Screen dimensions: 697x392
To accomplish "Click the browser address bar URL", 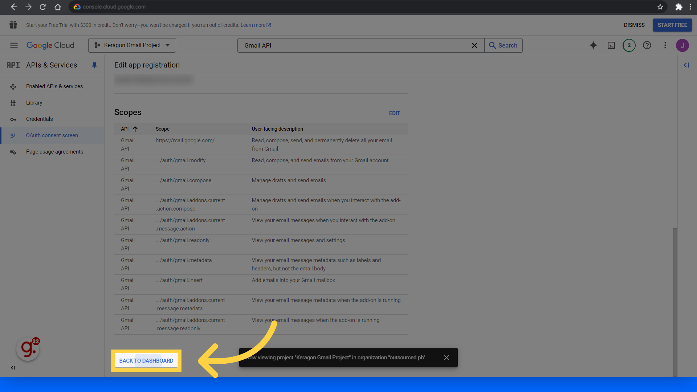I will [x=114, y=7].
